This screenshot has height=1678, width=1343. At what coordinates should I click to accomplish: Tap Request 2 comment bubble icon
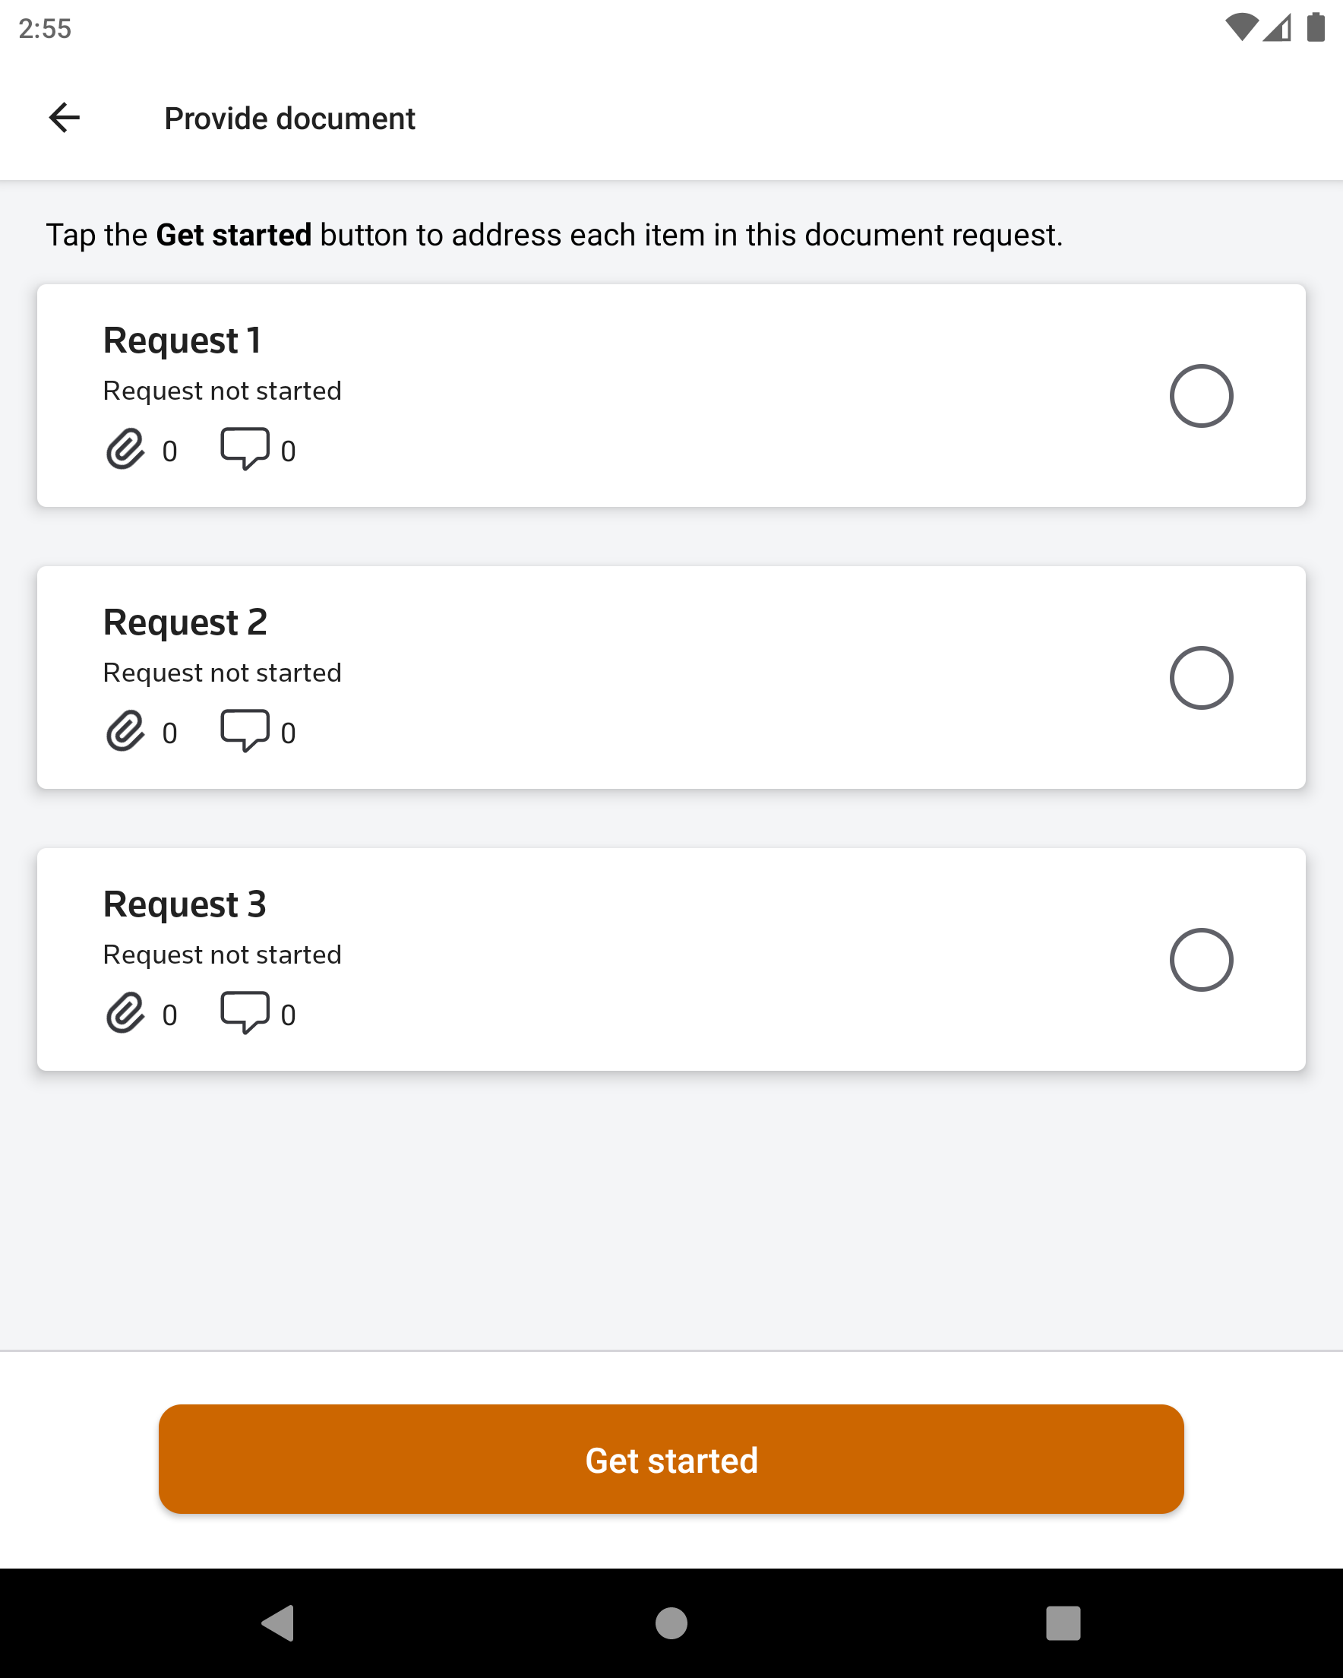pos(245,730)
